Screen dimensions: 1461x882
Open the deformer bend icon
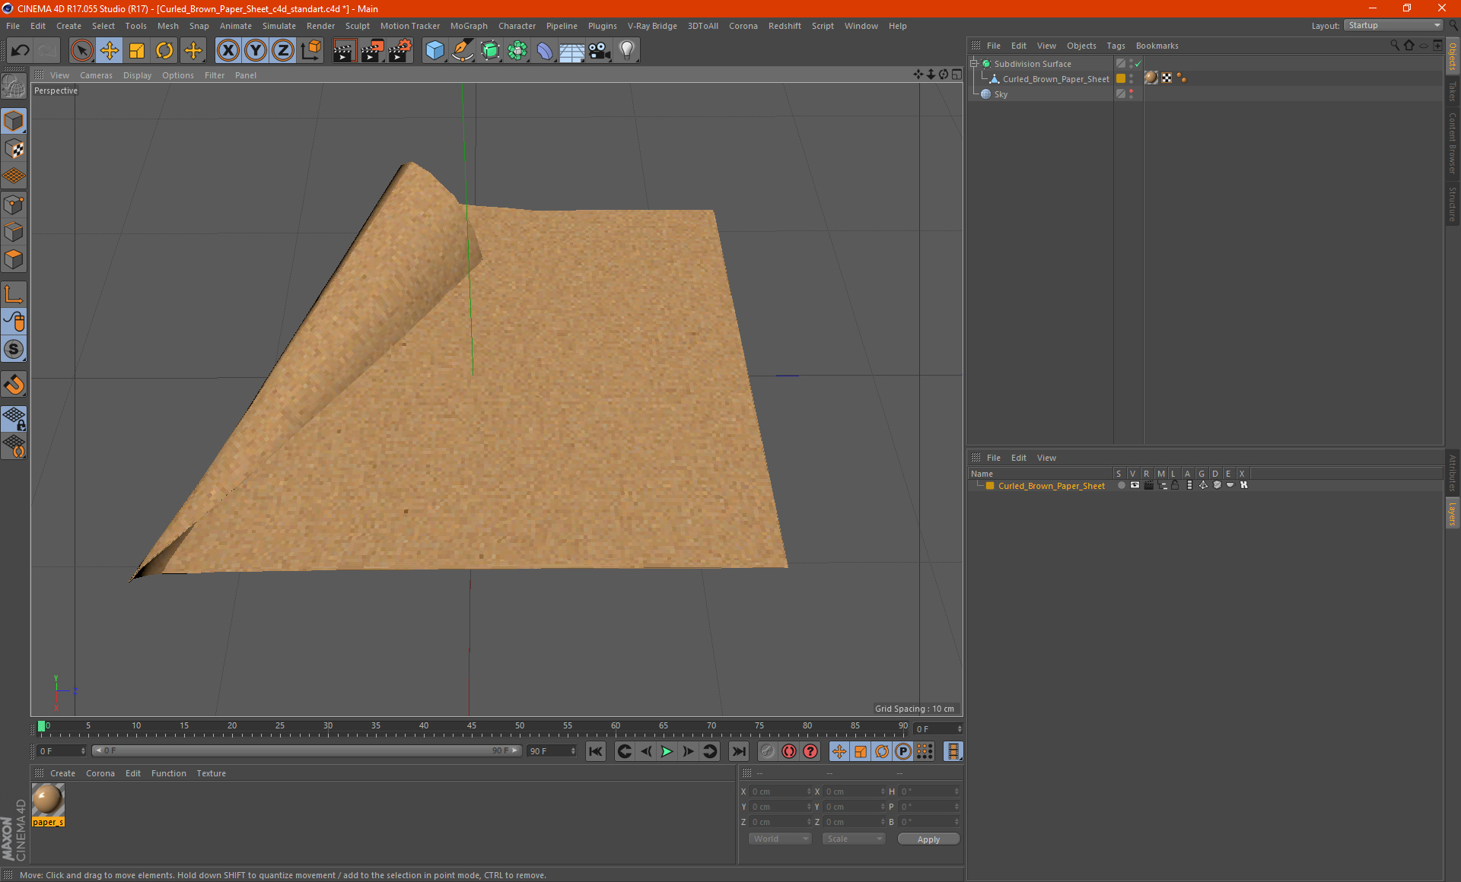click(545, 51)
